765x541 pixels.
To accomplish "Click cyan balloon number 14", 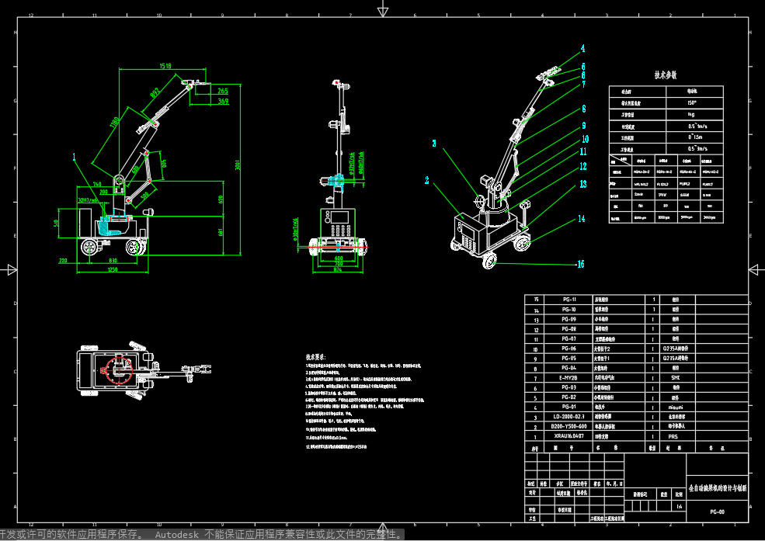I will click(582, 218).
